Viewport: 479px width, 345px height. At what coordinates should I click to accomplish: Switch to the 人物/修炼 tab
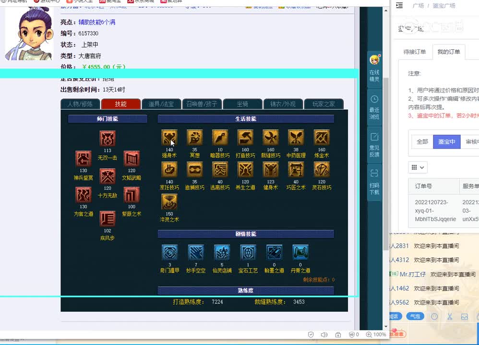[80, 104]
